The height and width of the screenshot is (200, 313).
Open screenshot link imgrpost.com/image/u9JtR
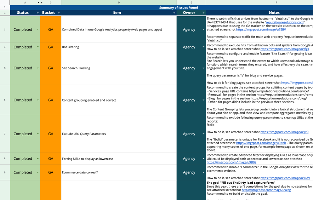(x=284, y=132)
